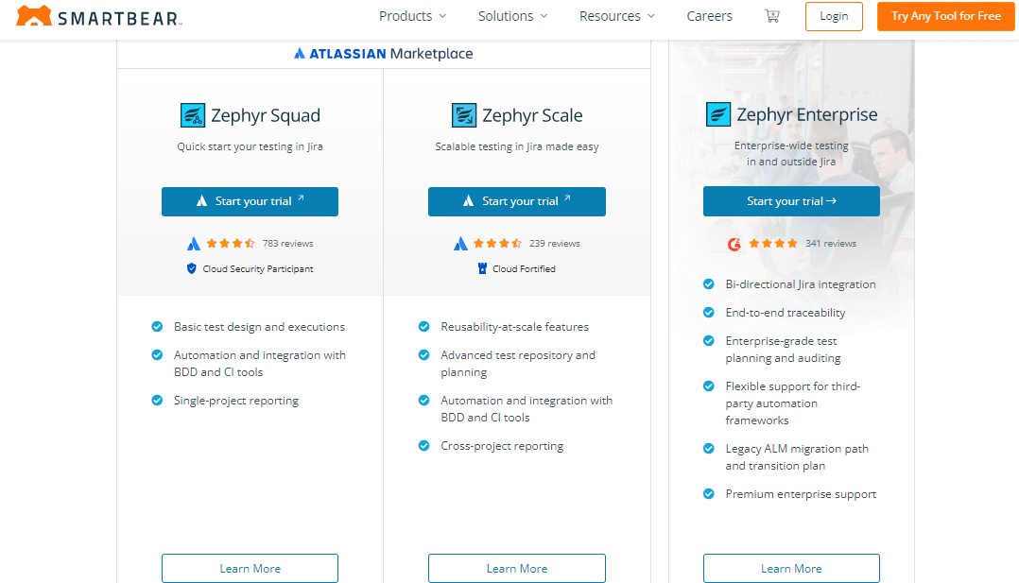The height and width of the screenshot is (583, 1019).
Task: Click checkmark next to End-to-end traceability
Action: click(709, 313)
